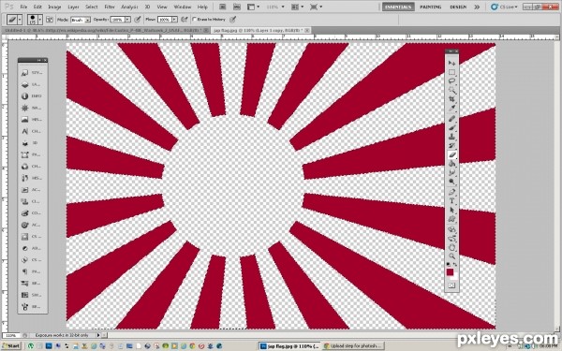
Task: Toggle Quick Mask mode
Action: pos(451,285)
